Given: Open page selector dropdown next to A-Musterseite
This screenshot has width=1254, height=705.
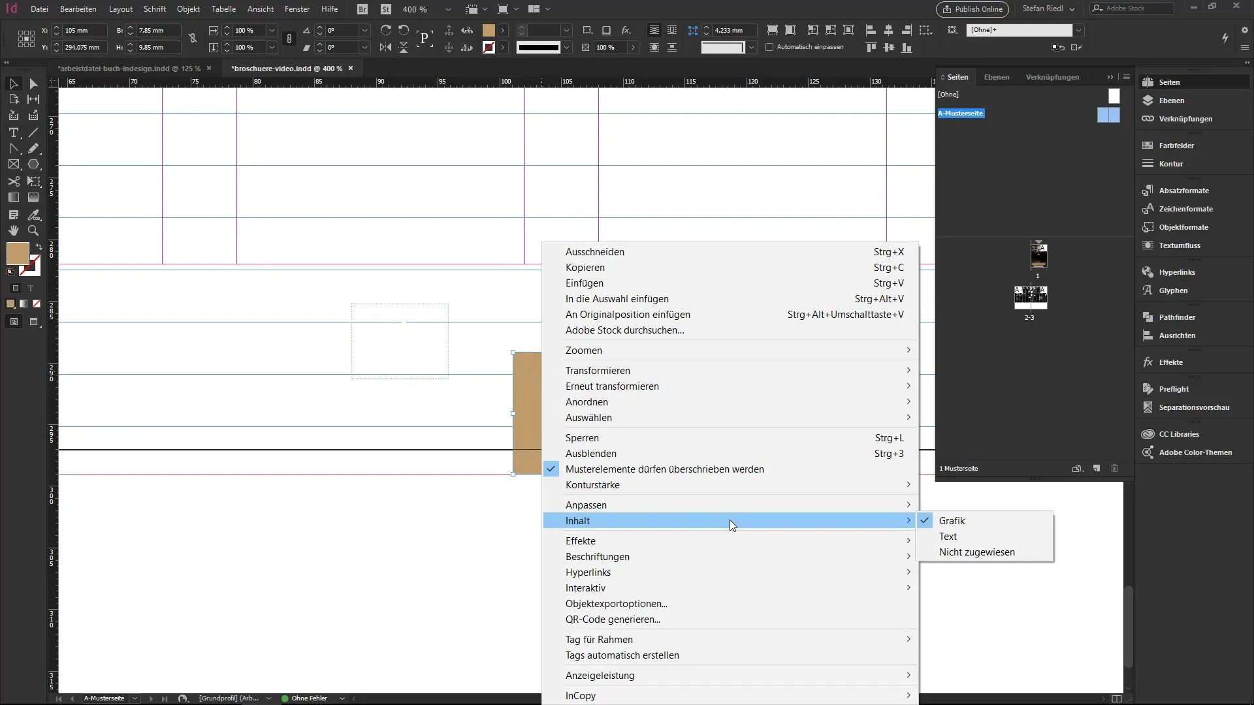Looking at the screenshot, I should [135, 698].
